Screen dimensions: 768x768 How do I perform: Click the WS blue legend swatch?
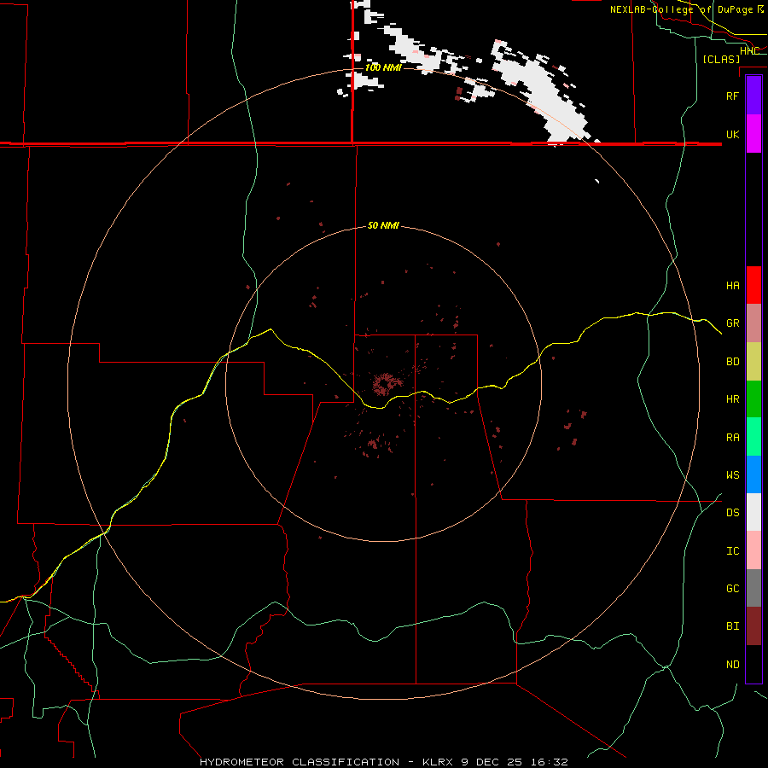[x=753, y=474]
